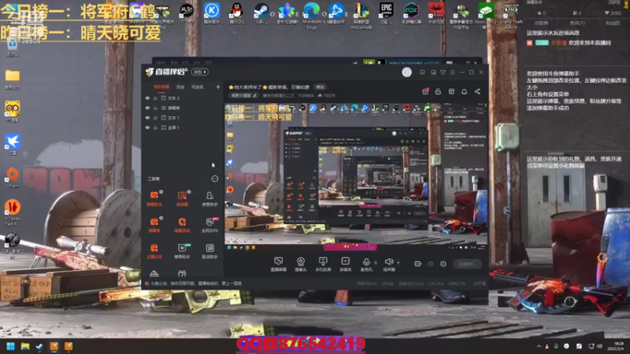Select 文本 2 layer row

183,98
